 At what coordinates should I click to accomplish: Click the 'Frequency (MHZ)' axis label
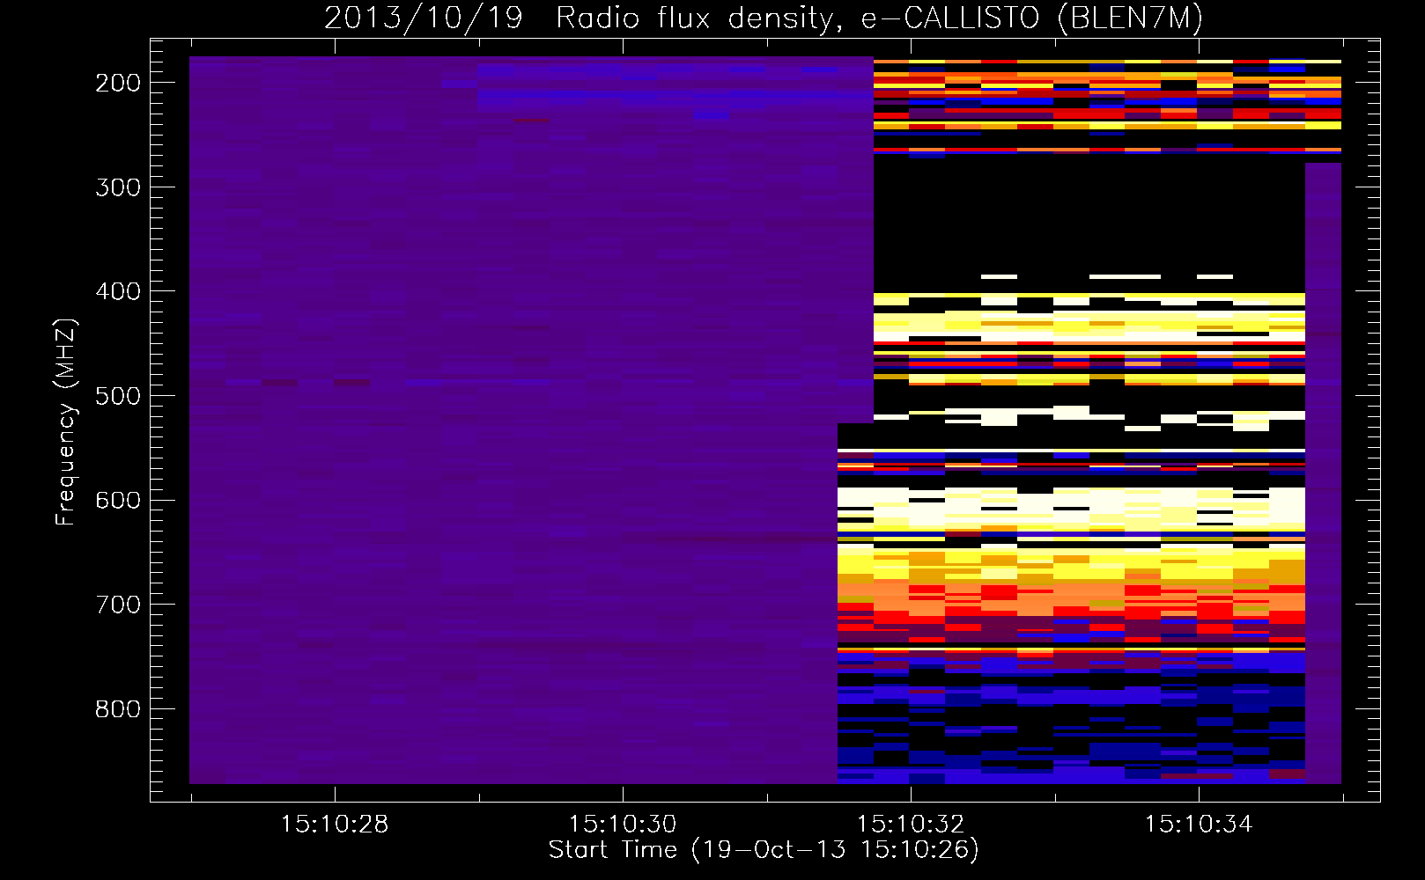pos(66,422)
